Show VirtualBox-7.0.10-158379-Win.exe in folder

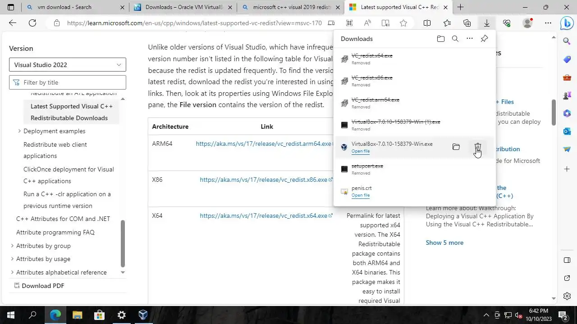456,147
